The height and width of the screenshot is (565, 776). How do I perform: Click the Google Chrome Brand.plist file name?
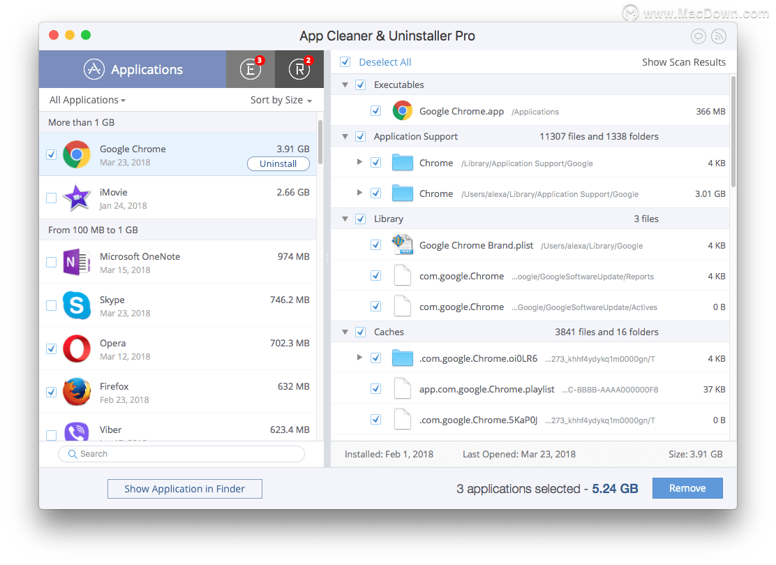point(476,245)
